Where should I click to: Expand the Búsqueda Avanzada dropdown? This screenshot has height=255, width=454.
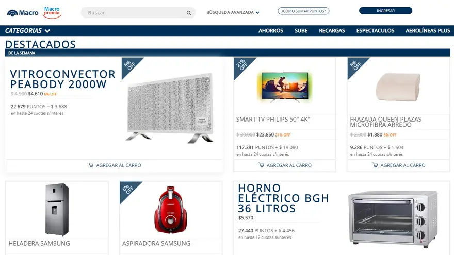pyautogui.click(x=233, y=12)
